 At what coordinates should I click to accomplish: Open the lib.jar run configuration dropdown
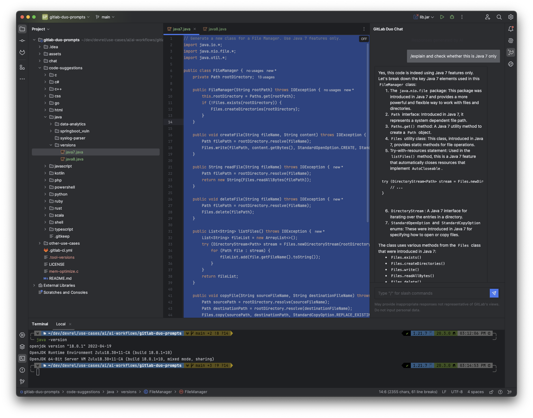click(424, 17)
